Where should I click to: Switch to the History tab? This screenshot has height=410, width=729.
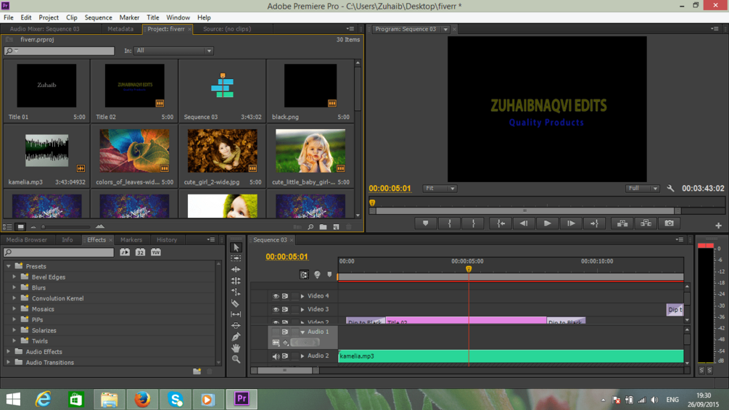pos(167,240)
